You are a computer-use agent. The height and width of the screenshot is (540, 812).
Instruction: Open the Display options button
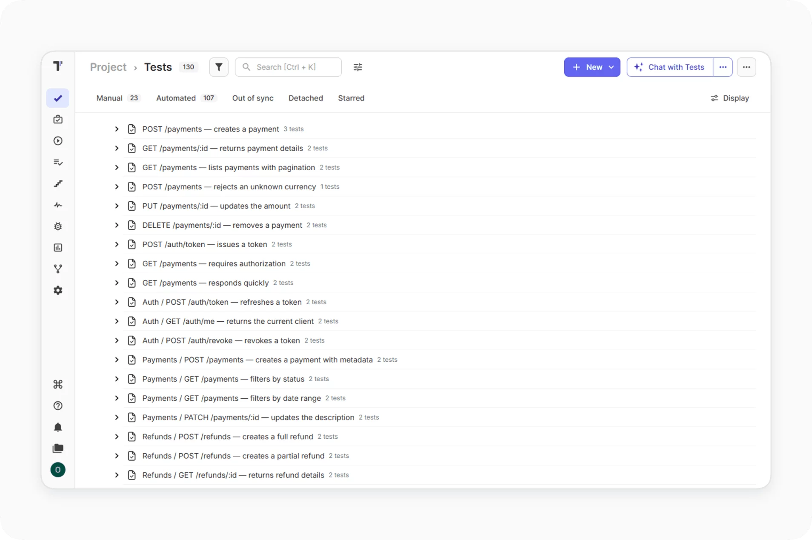(x=730, y=98)
